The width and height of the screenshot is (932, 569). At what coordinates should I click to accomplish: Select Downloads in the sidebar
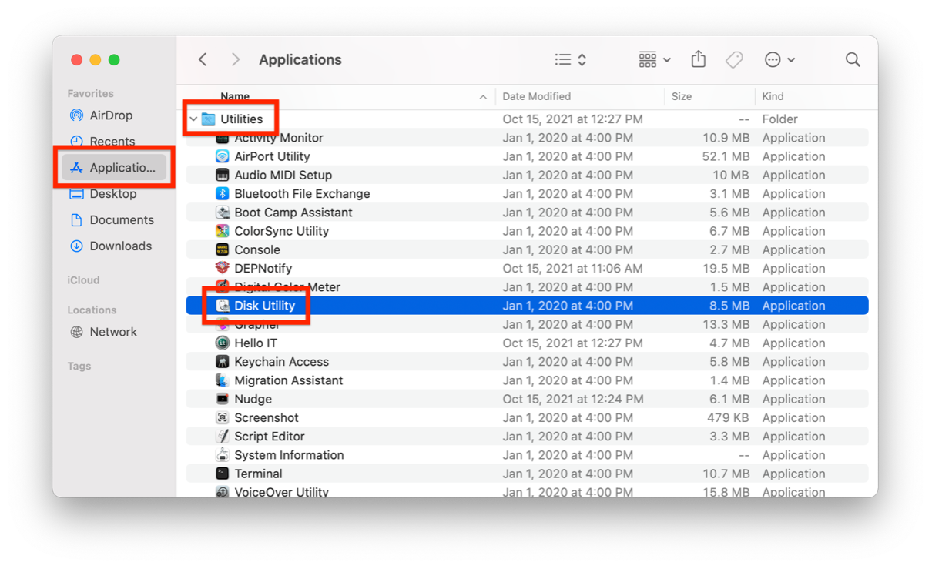[120, 246]
